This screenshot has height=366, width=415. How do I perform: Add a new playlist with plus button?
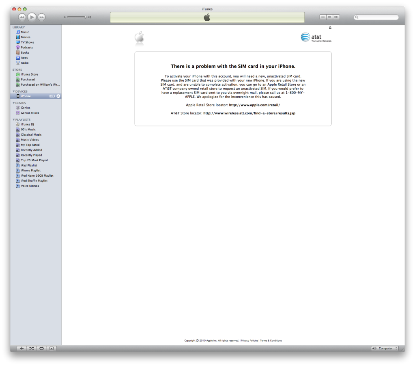pos(22,349)
